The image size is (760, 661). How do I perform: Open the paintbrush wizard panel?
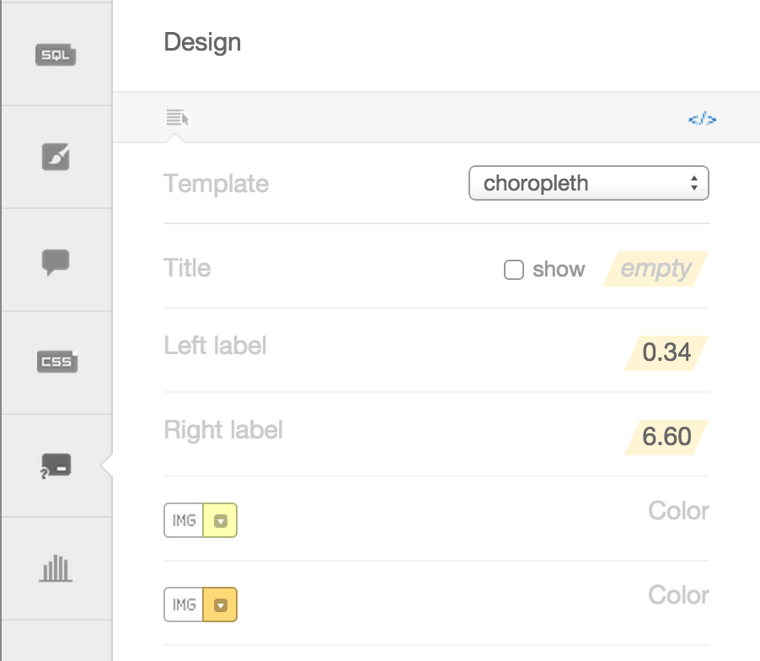point(56,157)
